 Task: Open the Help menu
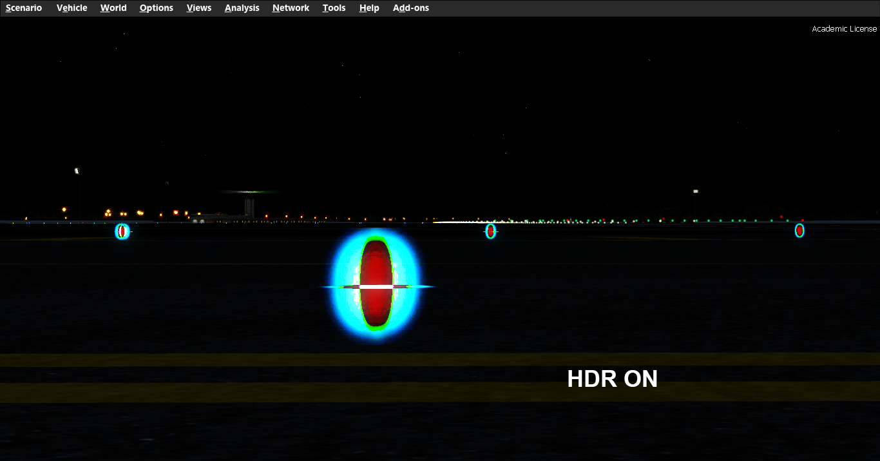click(369, 8)
